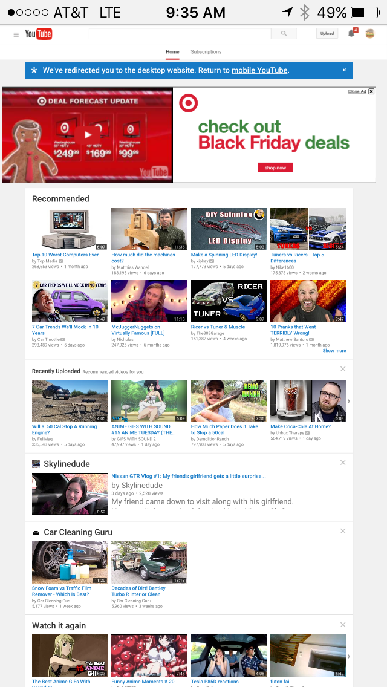The width and height of the screenshot is (387, 687).
Task: Switch to the Subscriptions tab
Action: click(x=206, y=51)
